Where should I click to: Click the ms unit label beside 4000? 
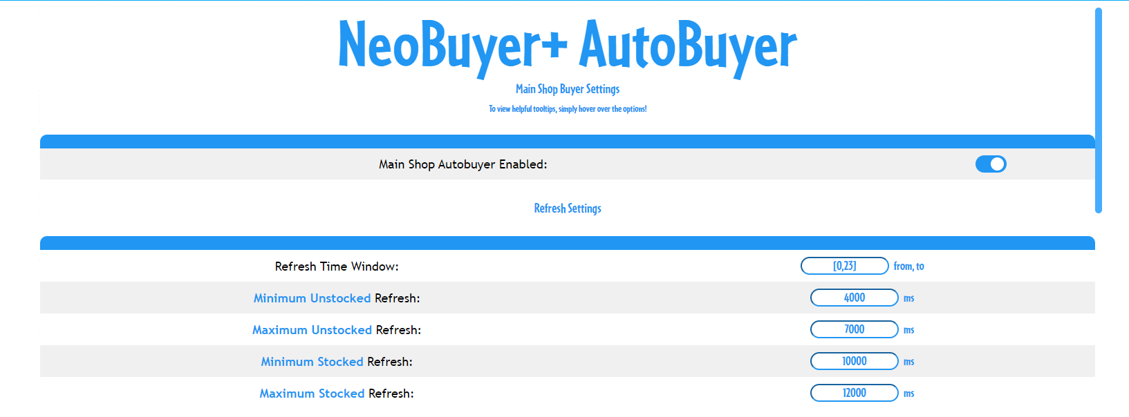point(908,298)
